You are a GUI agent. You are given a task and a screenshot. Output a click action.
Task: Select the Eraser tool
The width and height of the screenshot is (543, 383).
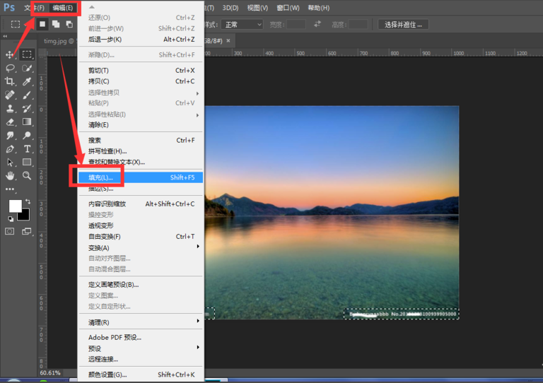coord(10,122)
